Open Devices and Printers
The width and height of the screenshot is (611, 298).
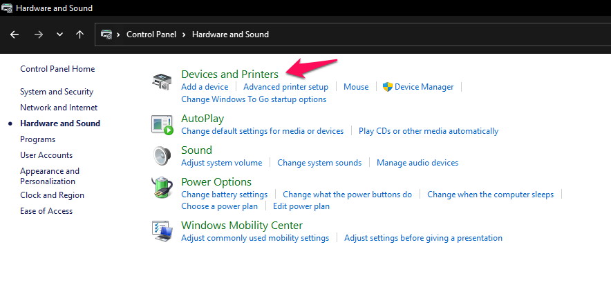click(230, 74)
